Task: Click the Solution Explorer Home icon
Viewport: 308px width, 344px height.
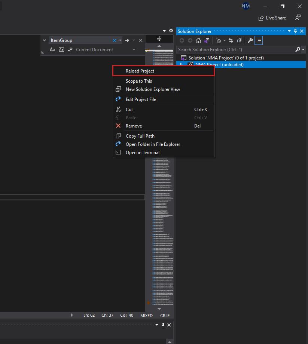Action: tap(198, 40)
